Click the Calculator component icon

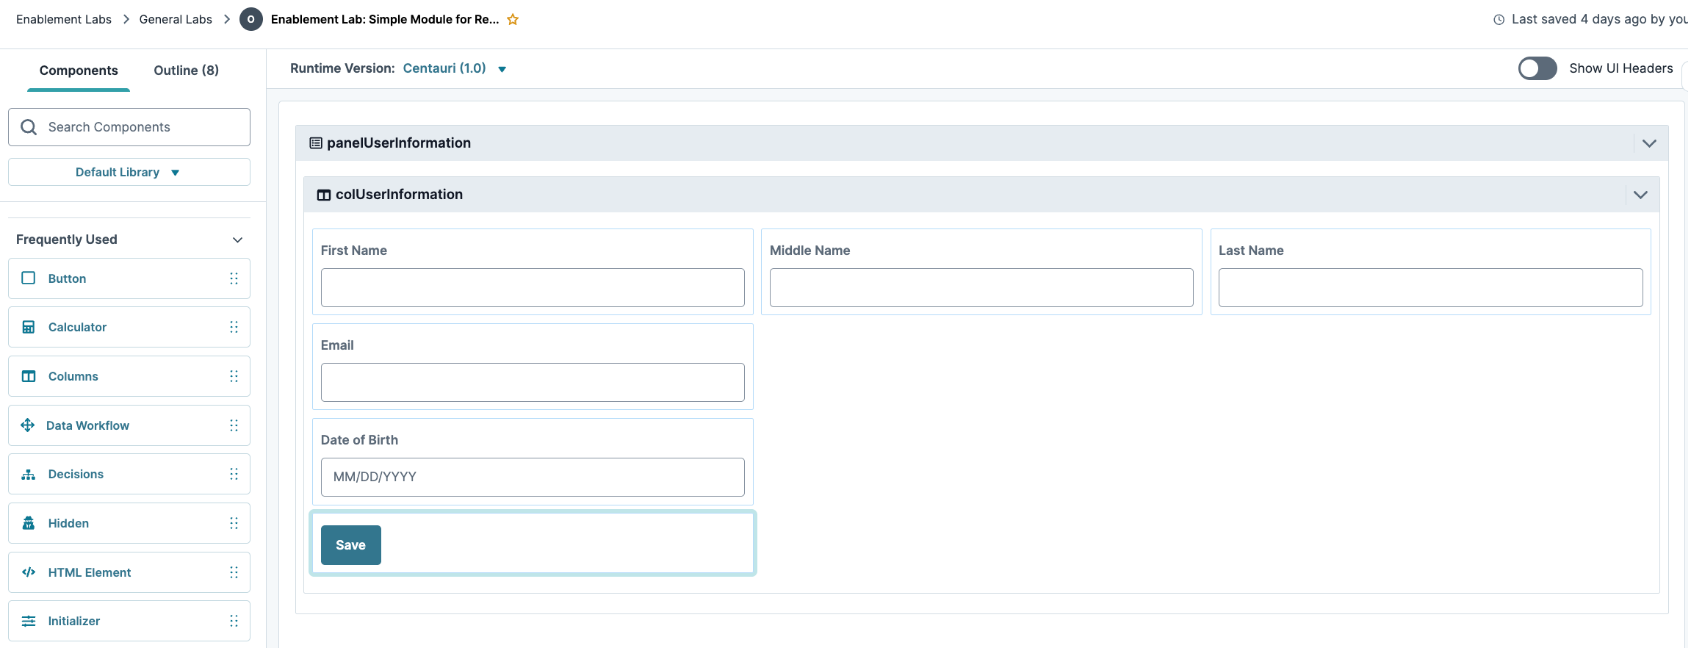29,327
